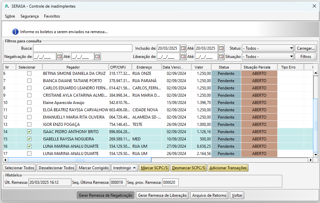Sort by Valor column header

201,67
